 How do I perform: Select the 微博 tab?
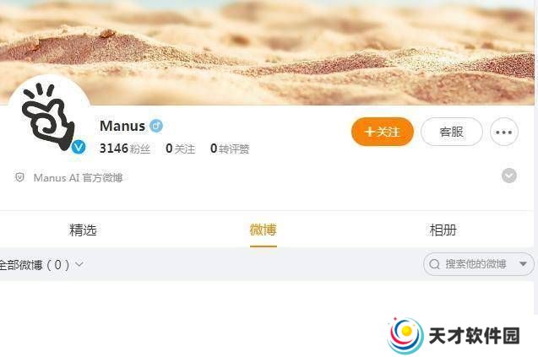coord(264,230)
